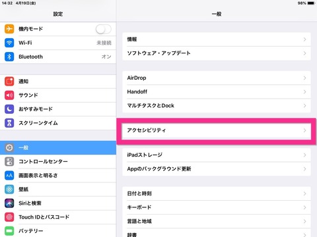This screenshot has height=237, width=317.
Task: Select 画面表示と明るさ in sidebar
Action: [58, 175]
